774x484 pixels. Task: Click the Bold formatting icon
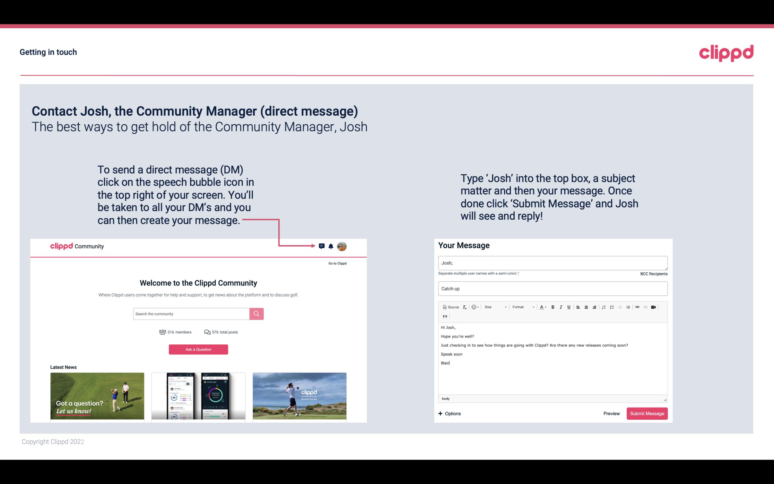point(552,307)
